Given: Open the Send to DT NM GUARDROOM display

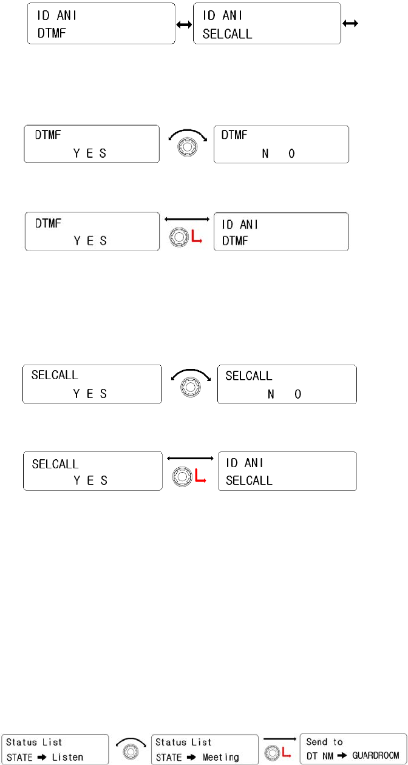Looking at the screenshot, I should click(x=353, y=749).
